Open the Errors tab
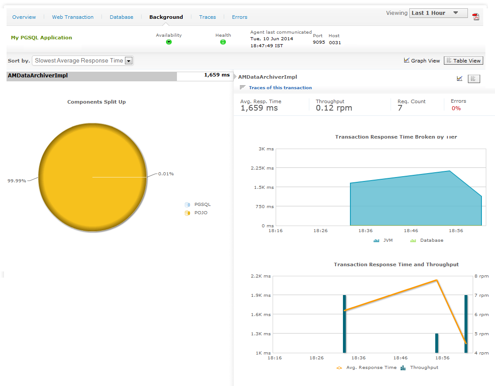This screenshot has width=495, height=386. tap(239, 17)
